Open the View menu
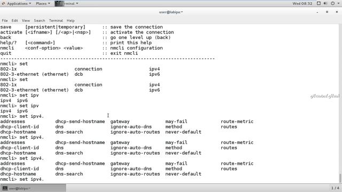This screenshot has height=192, width=342. pyautogui.click(x=26, y=20)
